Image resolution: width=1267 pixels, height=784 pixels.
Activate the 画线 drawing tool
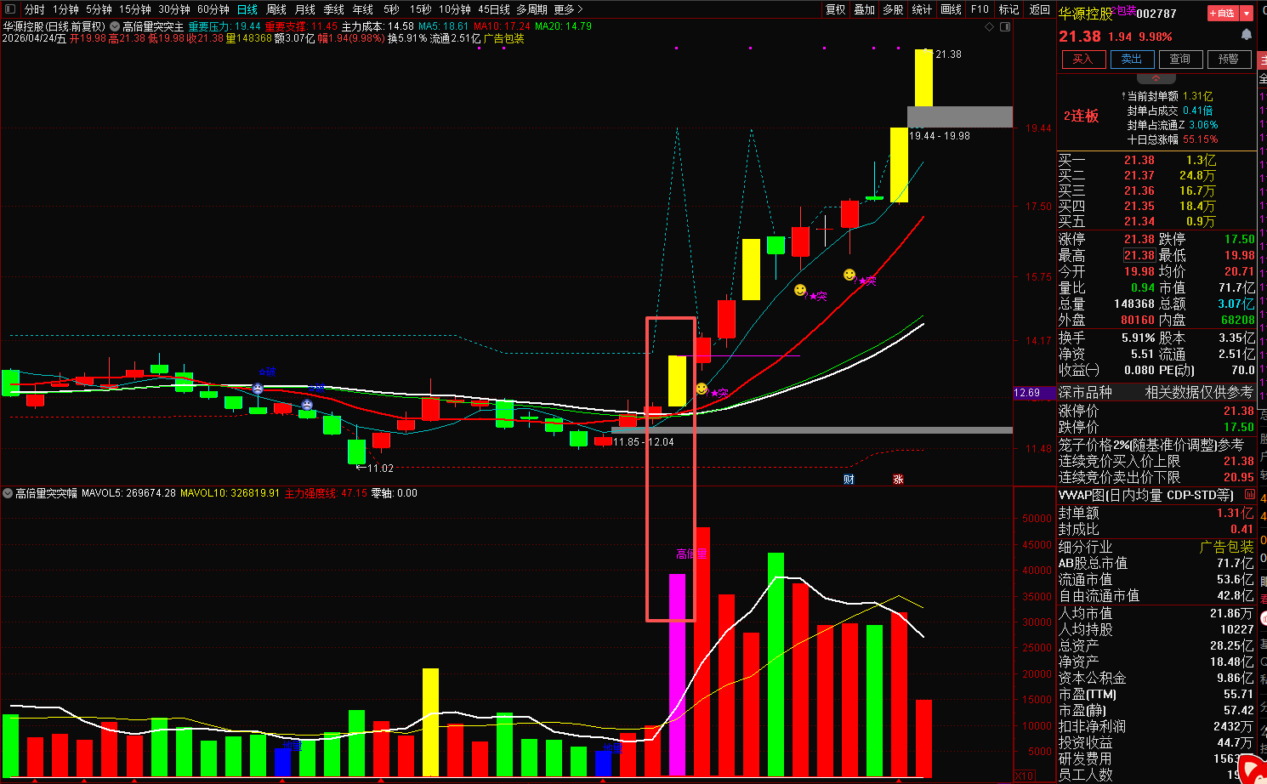(x=951, y=9)
